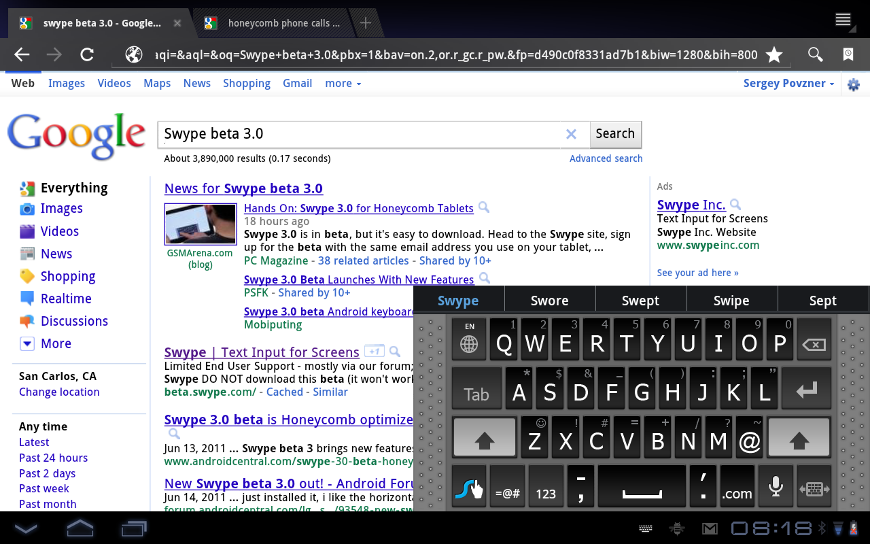870x544 pixels.
Task: Switch to the 123 number layout
Action: coord(546,487)
